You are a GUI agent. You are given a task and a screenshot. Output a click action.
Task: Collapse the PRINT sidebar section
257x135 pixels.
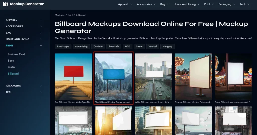pyautogui.click(x=41, y=46)
